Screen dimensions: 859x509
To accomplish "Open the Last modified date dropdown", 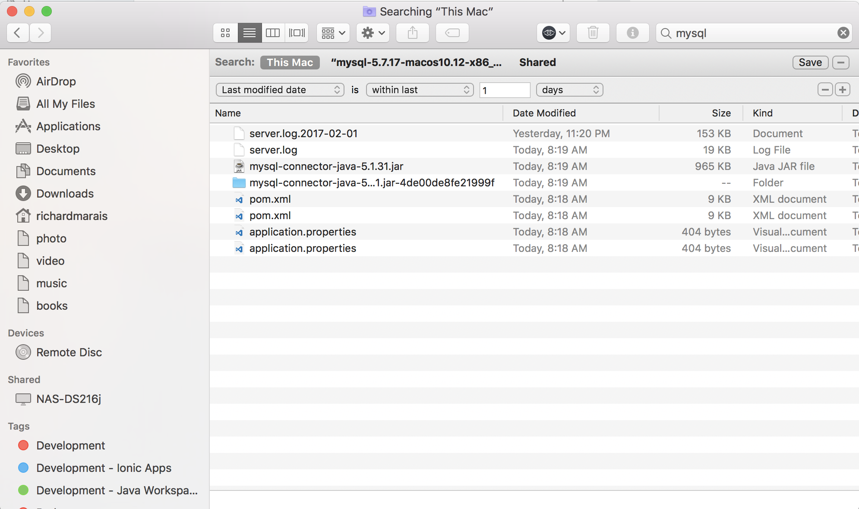I will pos(280,90).
